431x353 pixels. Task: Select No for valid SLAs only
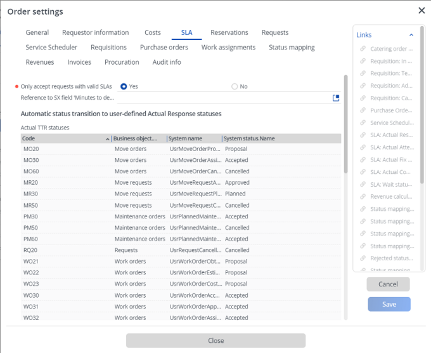[x=235, y=86]
